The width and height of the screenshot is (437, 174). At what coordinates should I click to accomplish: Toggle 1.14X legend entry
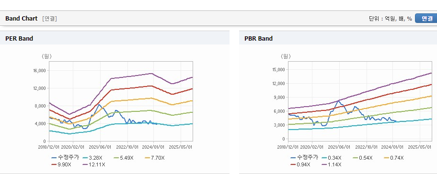click(331, 164)
